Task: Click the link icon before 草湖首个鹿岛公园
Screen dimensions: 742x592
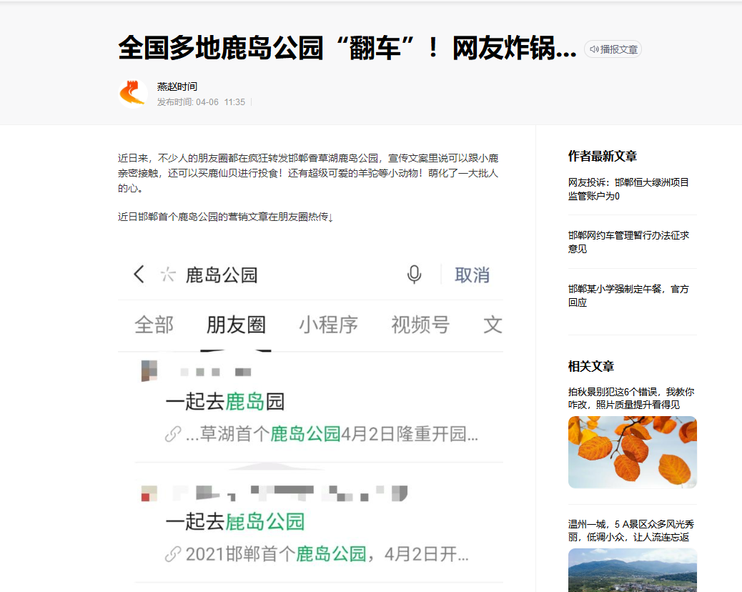Action: 173,434
